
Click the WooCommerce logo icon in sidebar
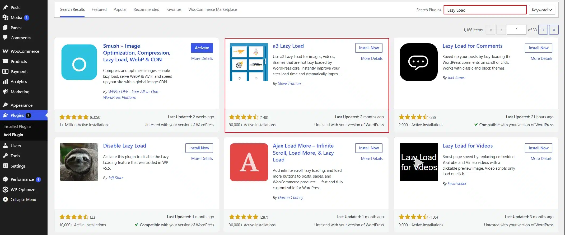[x=5, y=51]
